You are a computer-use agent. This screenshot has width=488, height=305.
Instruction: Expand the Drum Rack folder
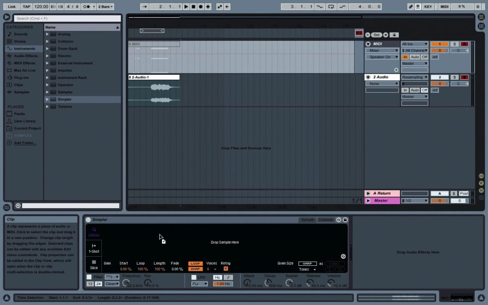pyautogui.click(x=47, y=48)
